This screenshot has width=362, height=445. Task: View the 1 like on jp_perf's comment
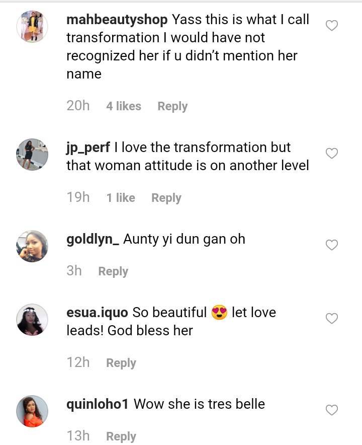point(121,198)
